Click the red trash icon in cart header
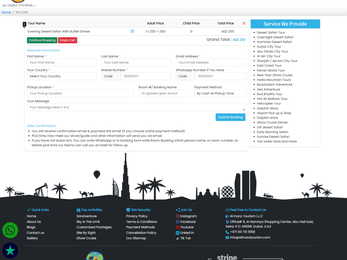Screen dimensions: 347x260 [x=244, y=23]
